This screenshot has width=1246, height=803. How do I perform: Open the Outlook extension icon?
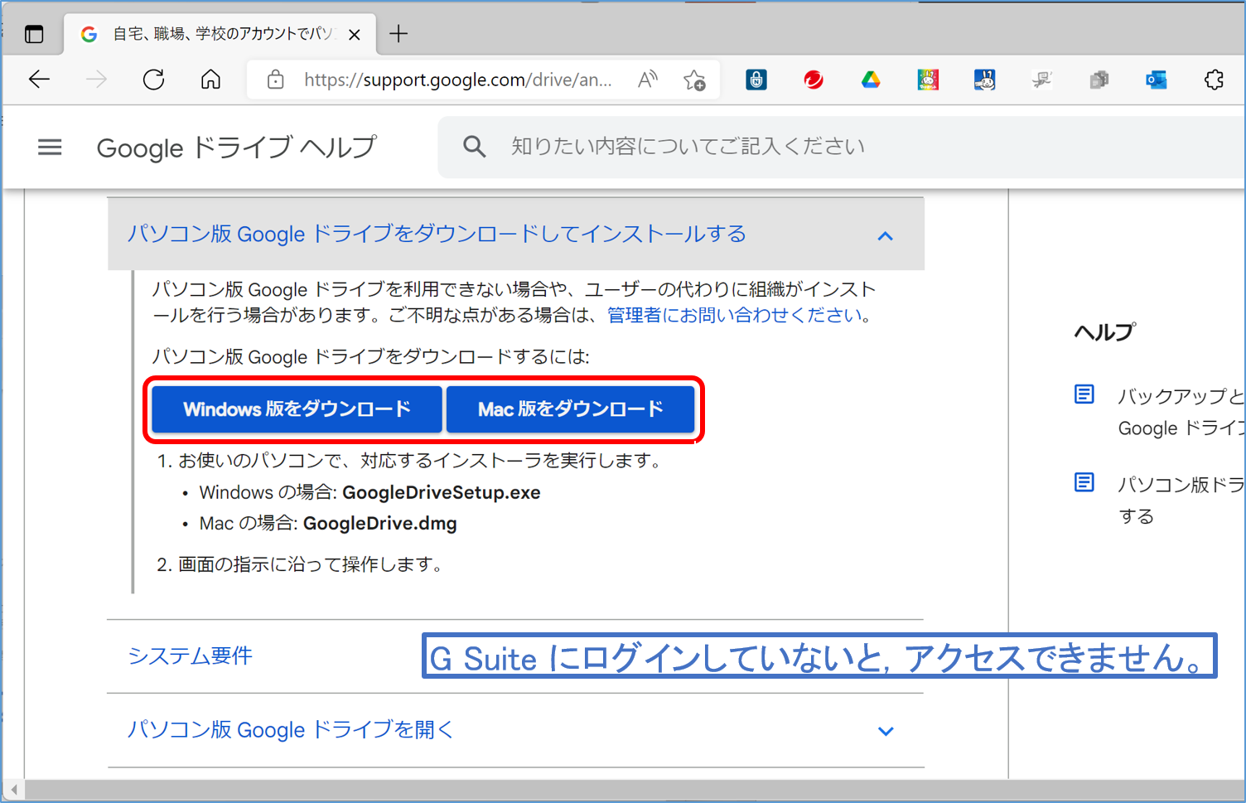pyautogui.click(x=1157, y=80)
